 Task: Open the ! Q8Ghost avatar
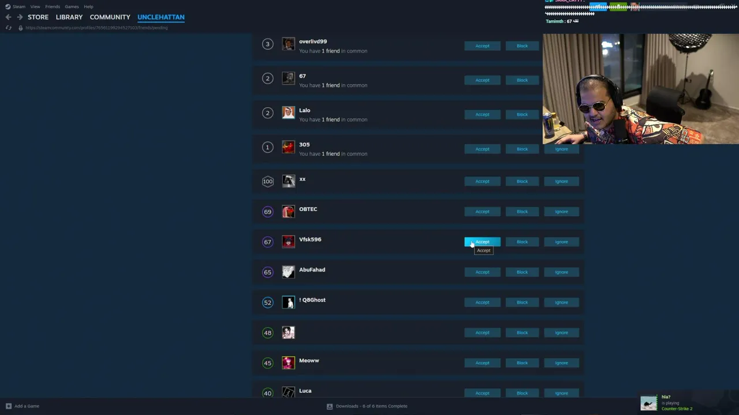coord(288,302)
